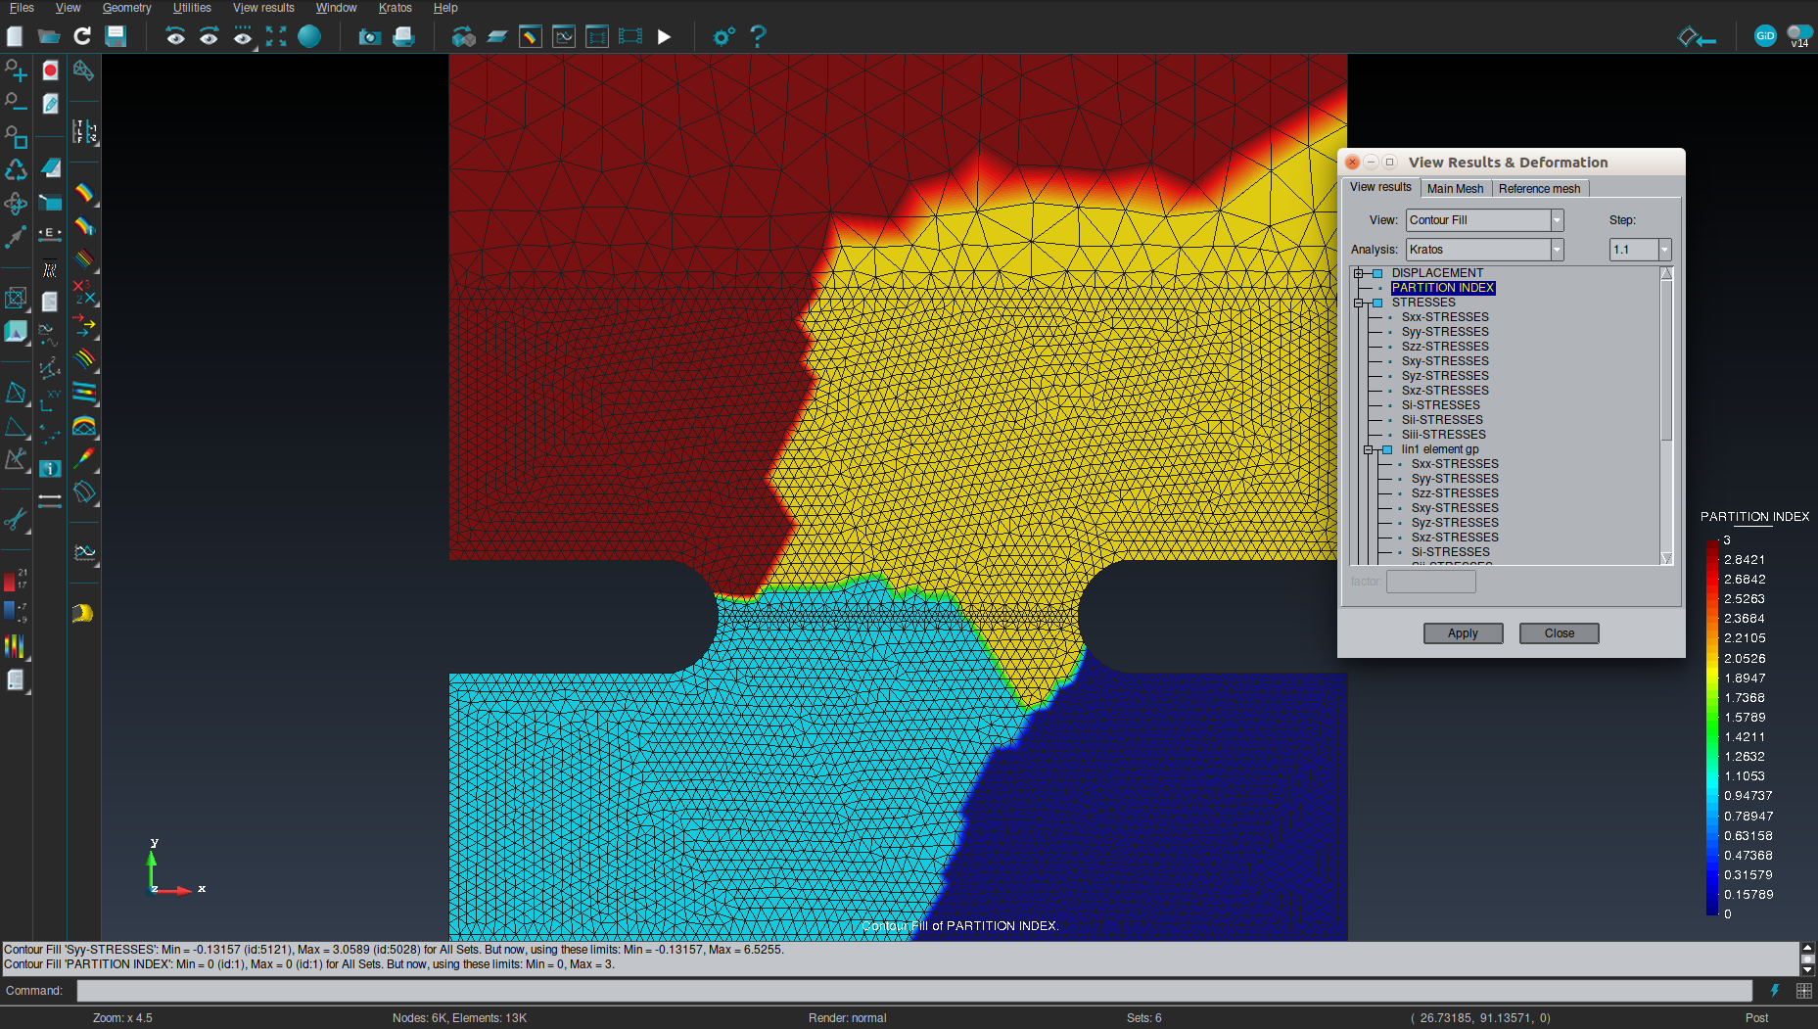Click the results tree vertical scrollbar
The height and width of the screenshot is (1029, 1818).
(1666, 415)
